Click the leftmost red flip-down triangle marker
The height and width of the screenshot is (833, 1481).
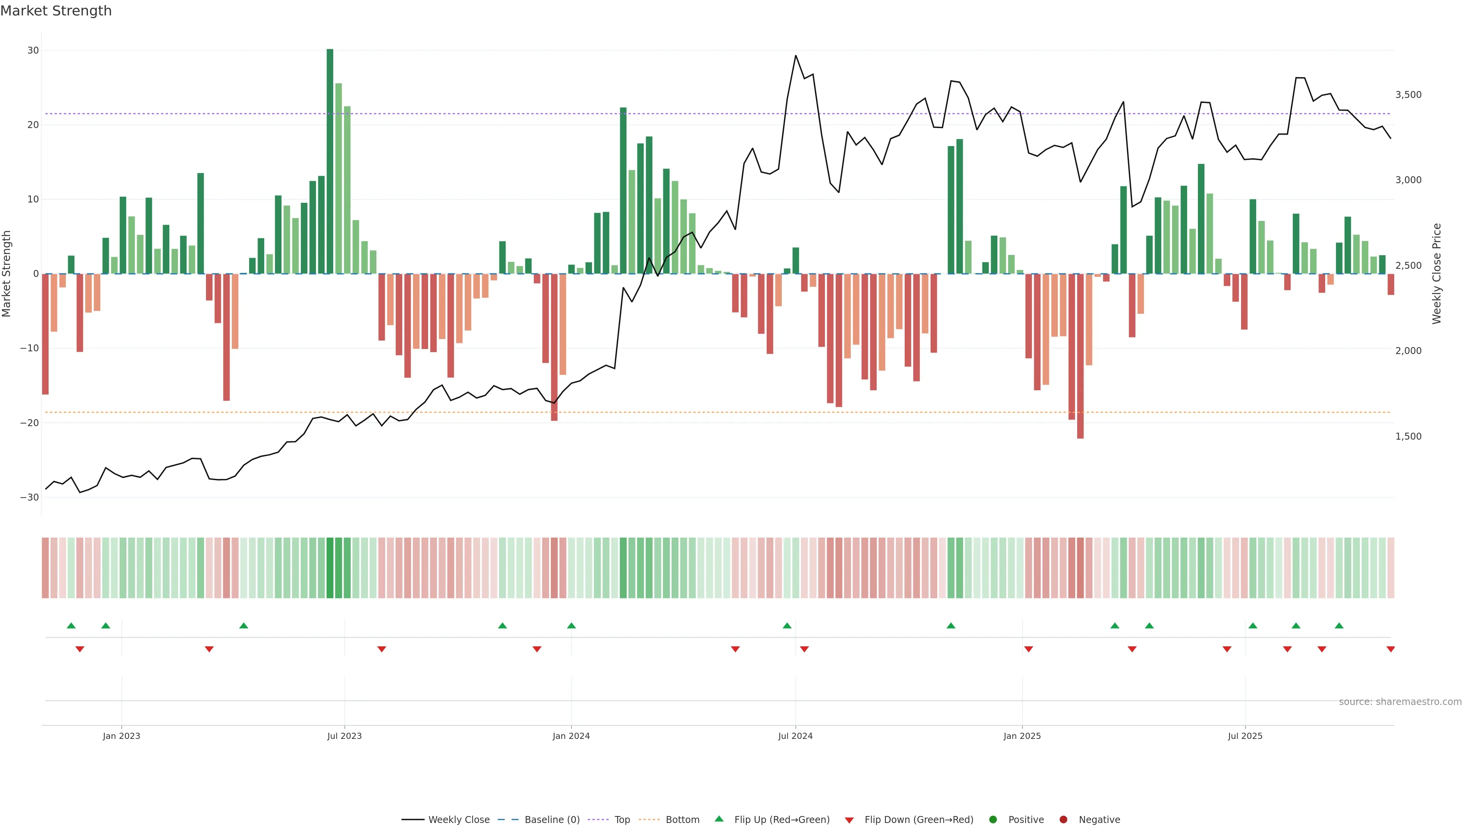click(80, 649)
